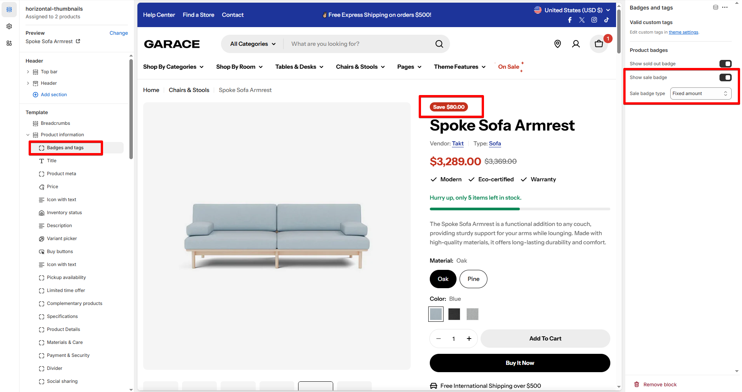This screenshot has width=742, height=392.
Task: Open the three-dot menu for Badges and tags
Action: [x=725, y=8]
